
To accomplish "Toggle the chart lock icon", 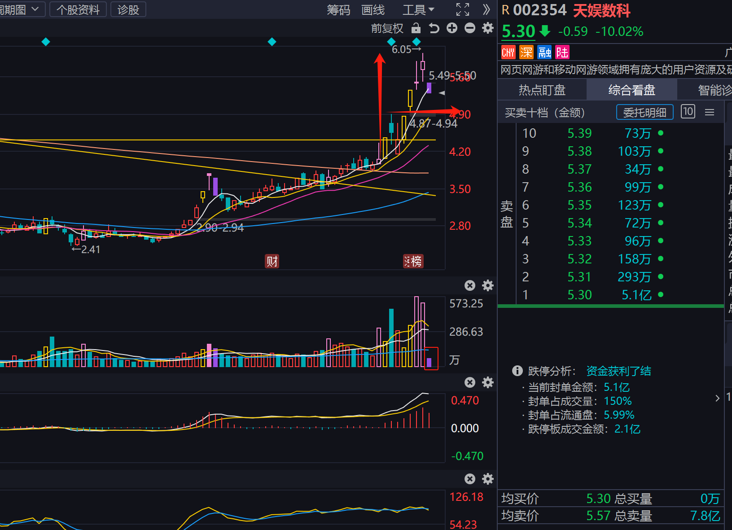I will (x=416, y=28).
